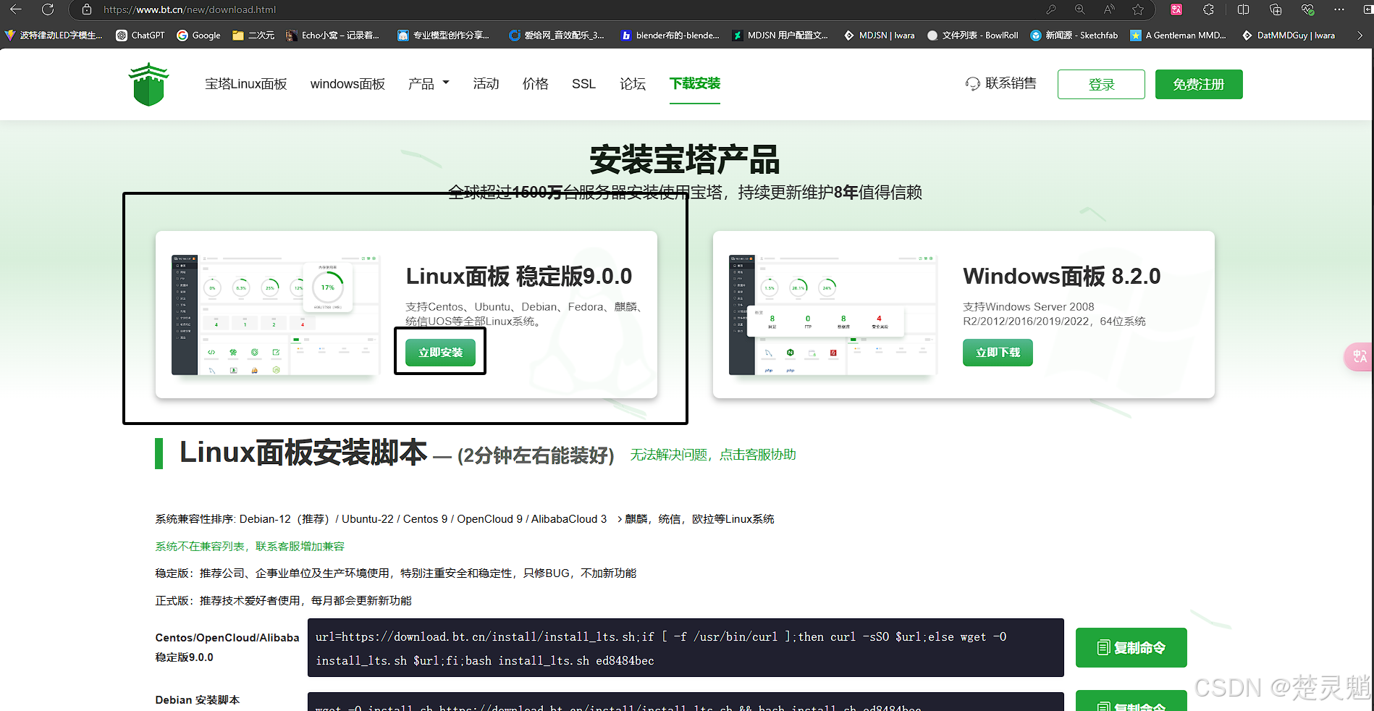The image size is (1374, 711).
Task: Open the pink translate extension in toolbar
Action: click(x=1176, y=9)
